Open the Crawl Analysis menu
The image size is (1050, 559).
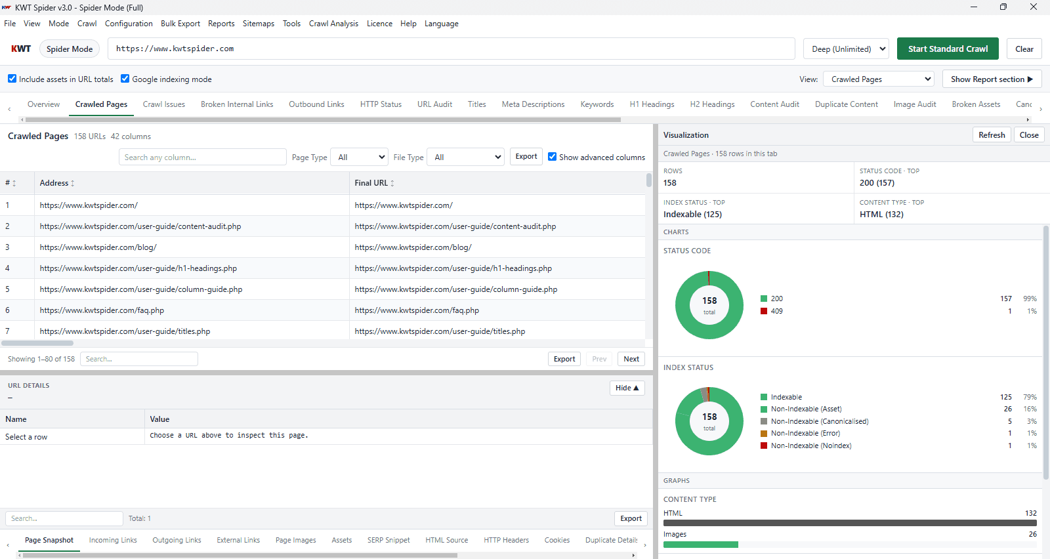(x=333, y=24)
